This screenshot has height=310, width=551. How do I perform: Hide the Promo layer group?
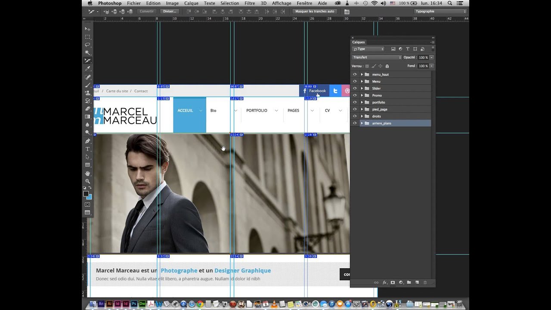(355, 95)
